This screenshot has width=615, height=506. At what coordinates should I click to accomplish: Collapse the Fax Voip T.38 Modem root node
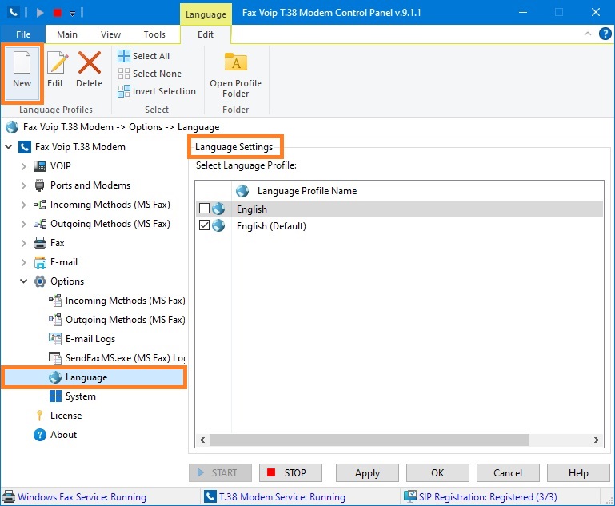coord(8,147)
